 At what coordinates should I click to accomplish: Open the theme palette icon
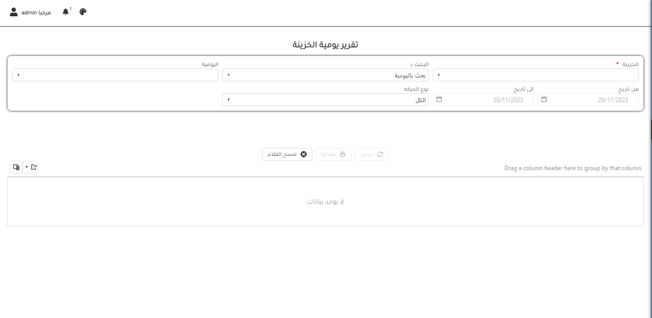pos(83,12)
